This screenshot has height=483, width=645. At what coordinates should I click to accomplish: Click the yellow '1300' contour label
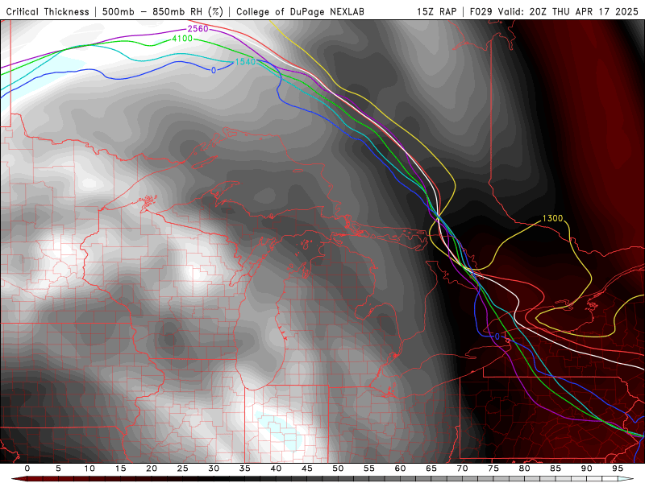pyautogui.click(x=552, y=218)
